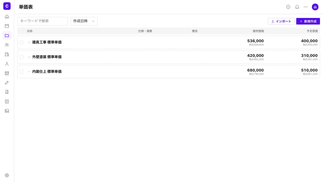Viewport: 323px width, 182px height.
Task: Open the user avatar 山
Action: coord(315,7)
